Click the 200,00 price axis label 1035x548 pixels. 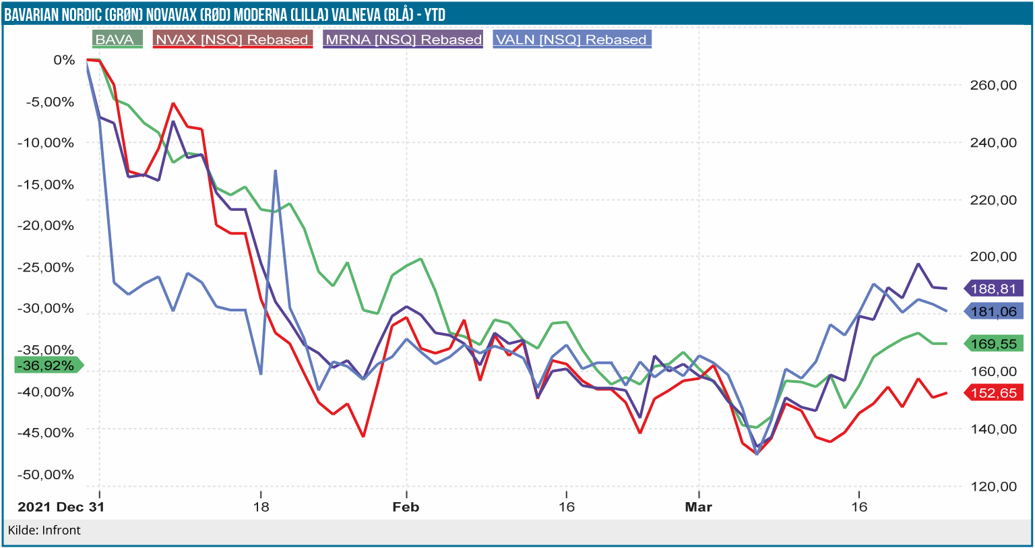coord(993,256)
